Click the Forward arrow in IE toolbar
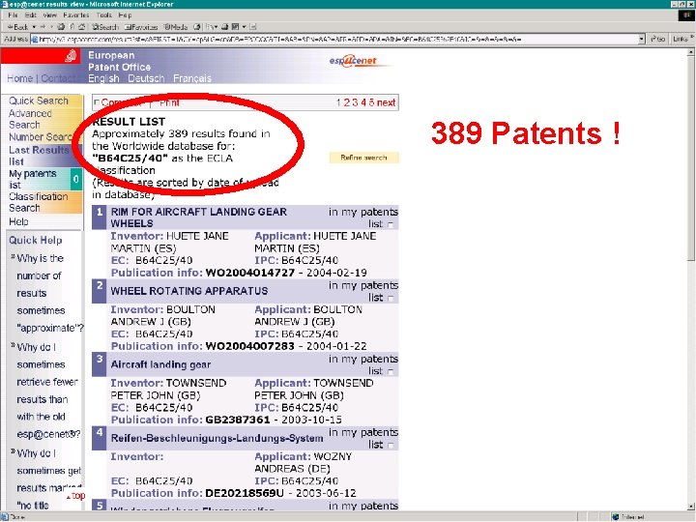The width and height of the screenshot is (696, 522). coord(43,27)
